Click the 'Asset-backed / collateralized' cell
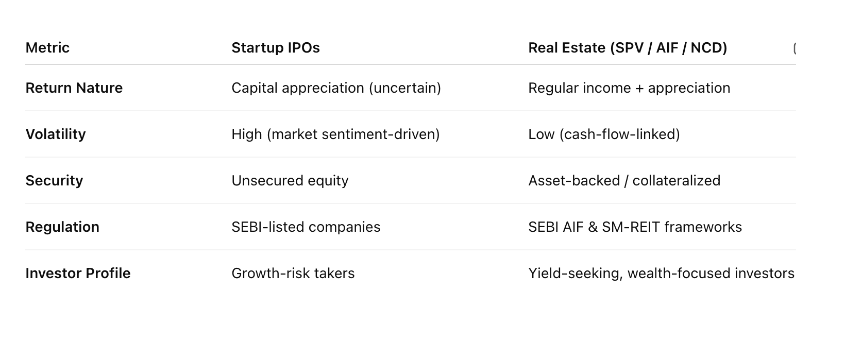 pyautogui.click(x=624, y=181)
